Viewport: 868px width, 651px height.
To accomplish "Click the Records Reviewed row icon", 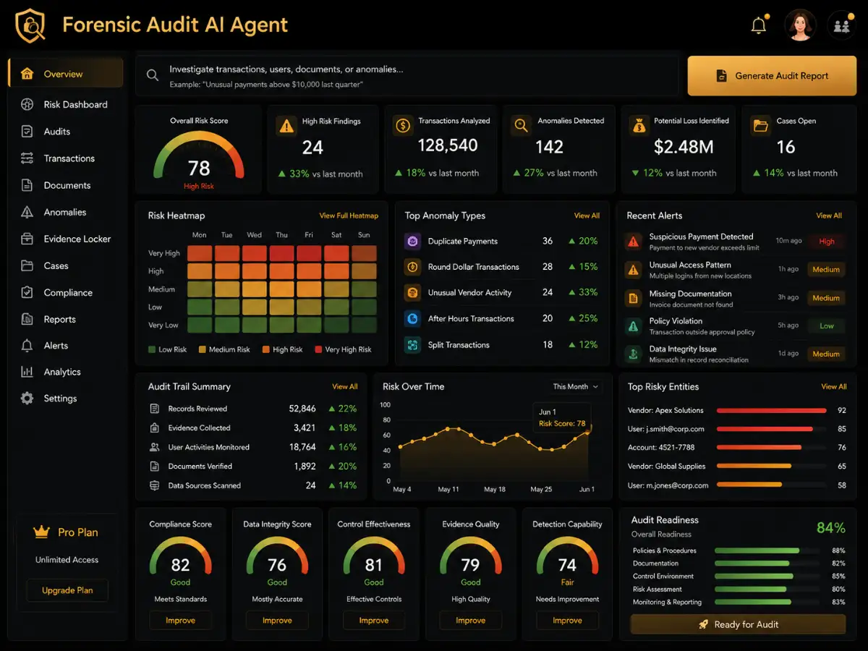I will (x=154, y=409).
